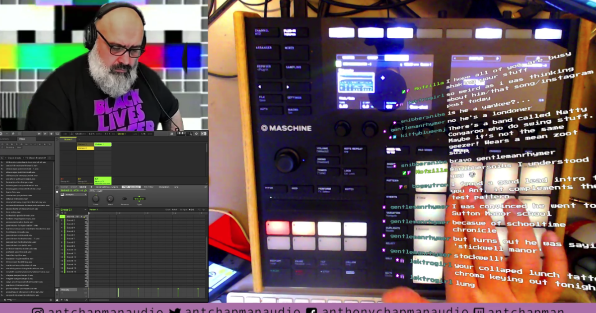Image resolution: width=596 pixels, height=313 pixels.
Task: Open the Modulation page
Action: point(164,187)
